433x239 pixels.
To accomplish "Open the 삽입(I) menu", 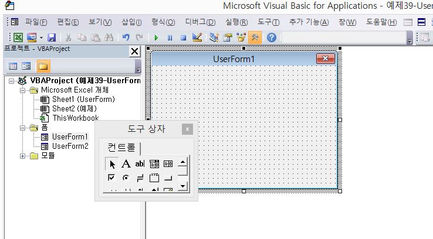I will [x=131, y=22].
